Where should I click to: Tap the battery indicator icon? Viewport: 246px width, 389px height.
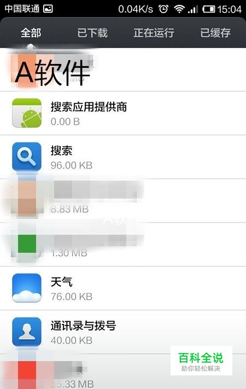click(x=209, y=9)
